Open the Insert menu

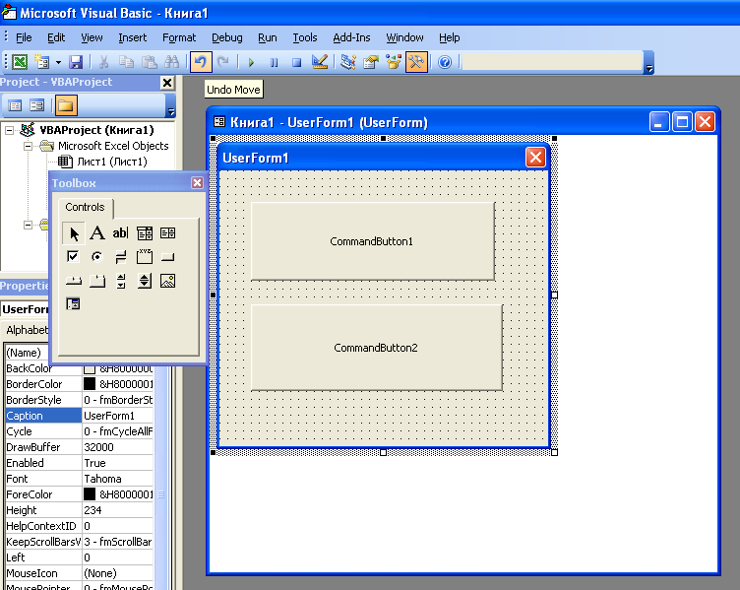pyautogui.click(x=132, y=37)
